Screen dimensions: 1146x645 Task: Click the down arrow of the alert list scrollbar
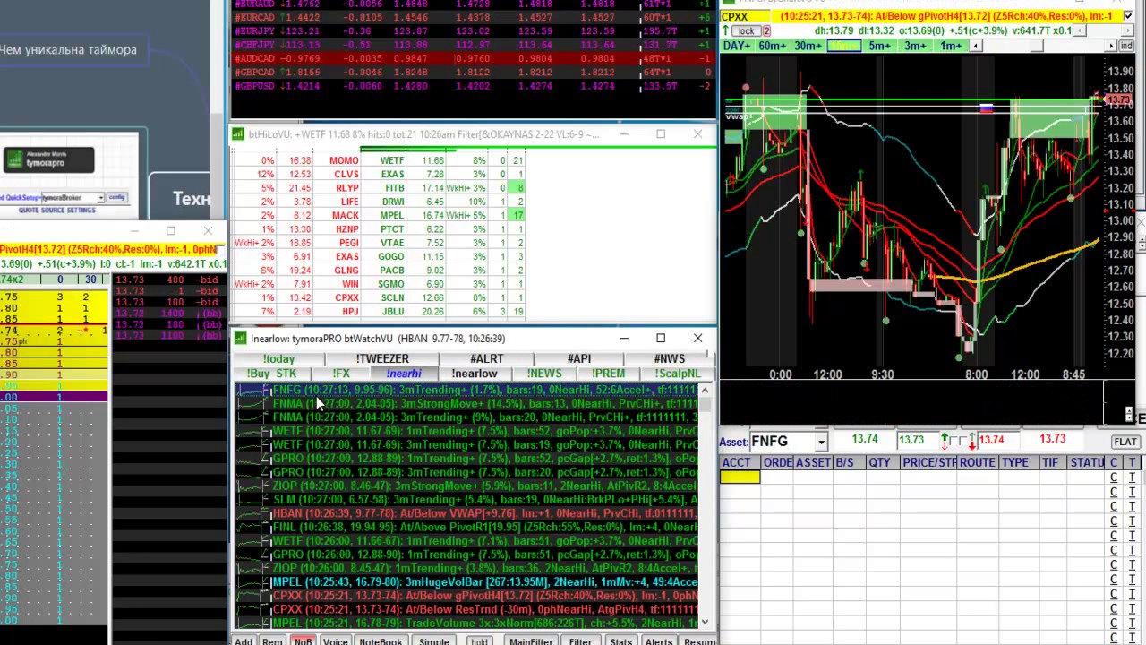705,622
